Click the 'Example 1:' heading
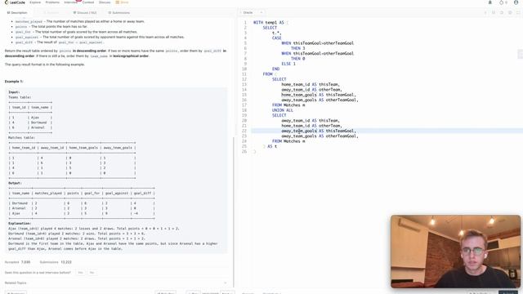The image size is (523, 294). click(x=14, y=82)
